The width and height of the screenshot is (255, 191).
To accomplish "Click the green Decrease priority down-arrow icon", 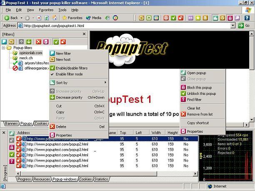I will coord(29,42).
